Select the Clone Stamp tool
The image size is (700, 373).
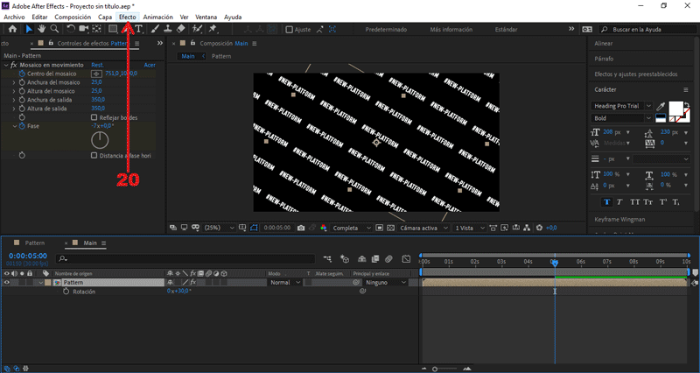pos(168,29)
